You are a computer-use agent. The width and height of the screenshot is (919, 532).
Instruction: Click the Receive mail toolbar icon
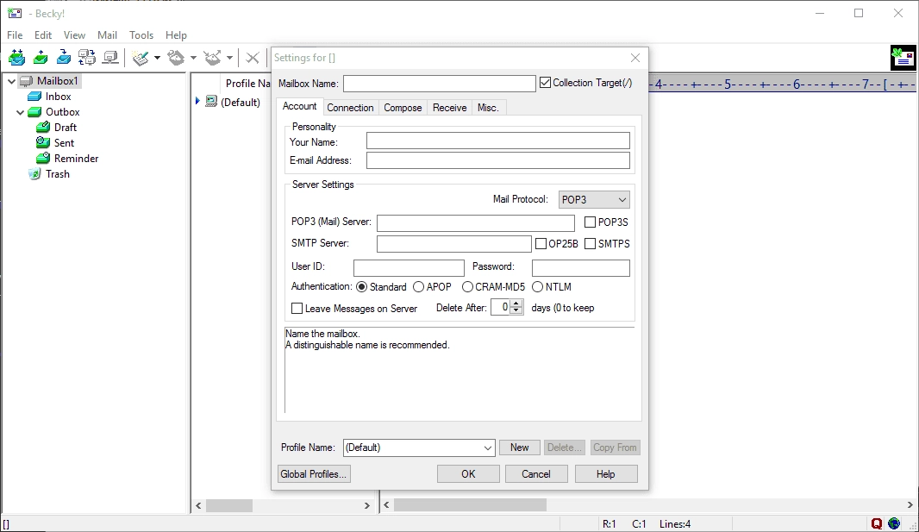pyautogui.click(x=63, y=58)
